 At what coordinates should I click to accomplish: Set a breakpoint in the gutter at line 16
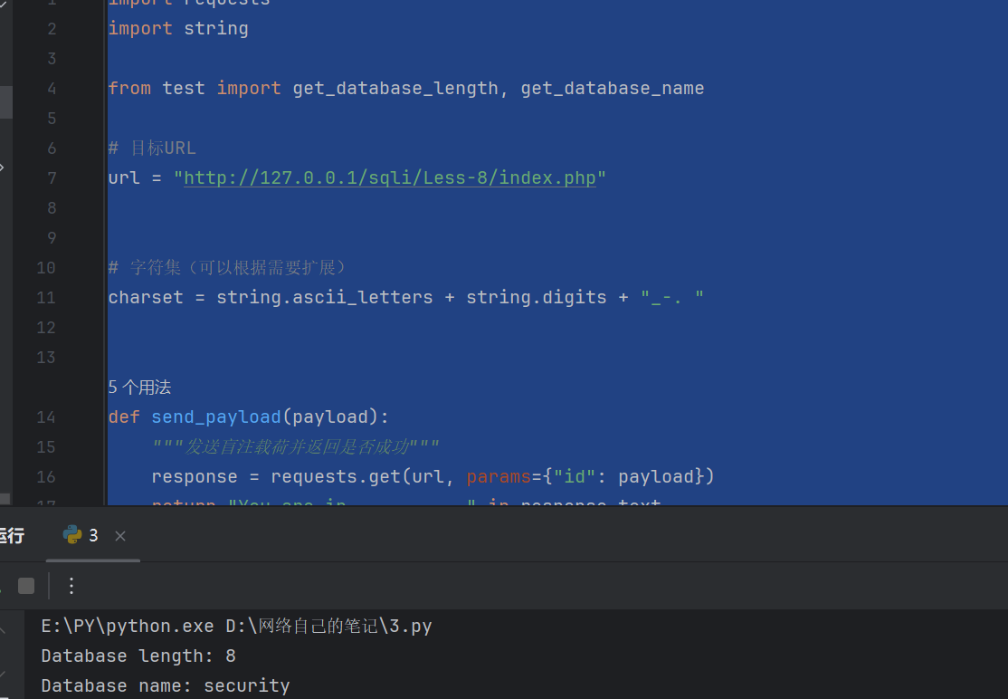pos(90,476)
